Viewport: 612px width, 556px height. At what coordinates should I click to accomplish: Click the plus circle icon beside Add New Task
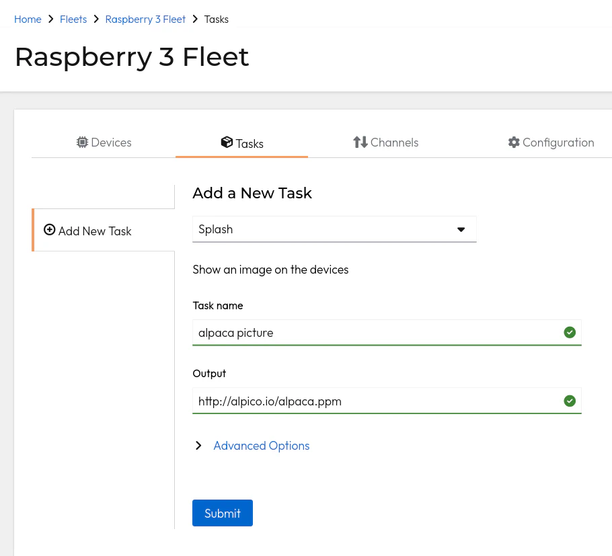pos(49,230)
